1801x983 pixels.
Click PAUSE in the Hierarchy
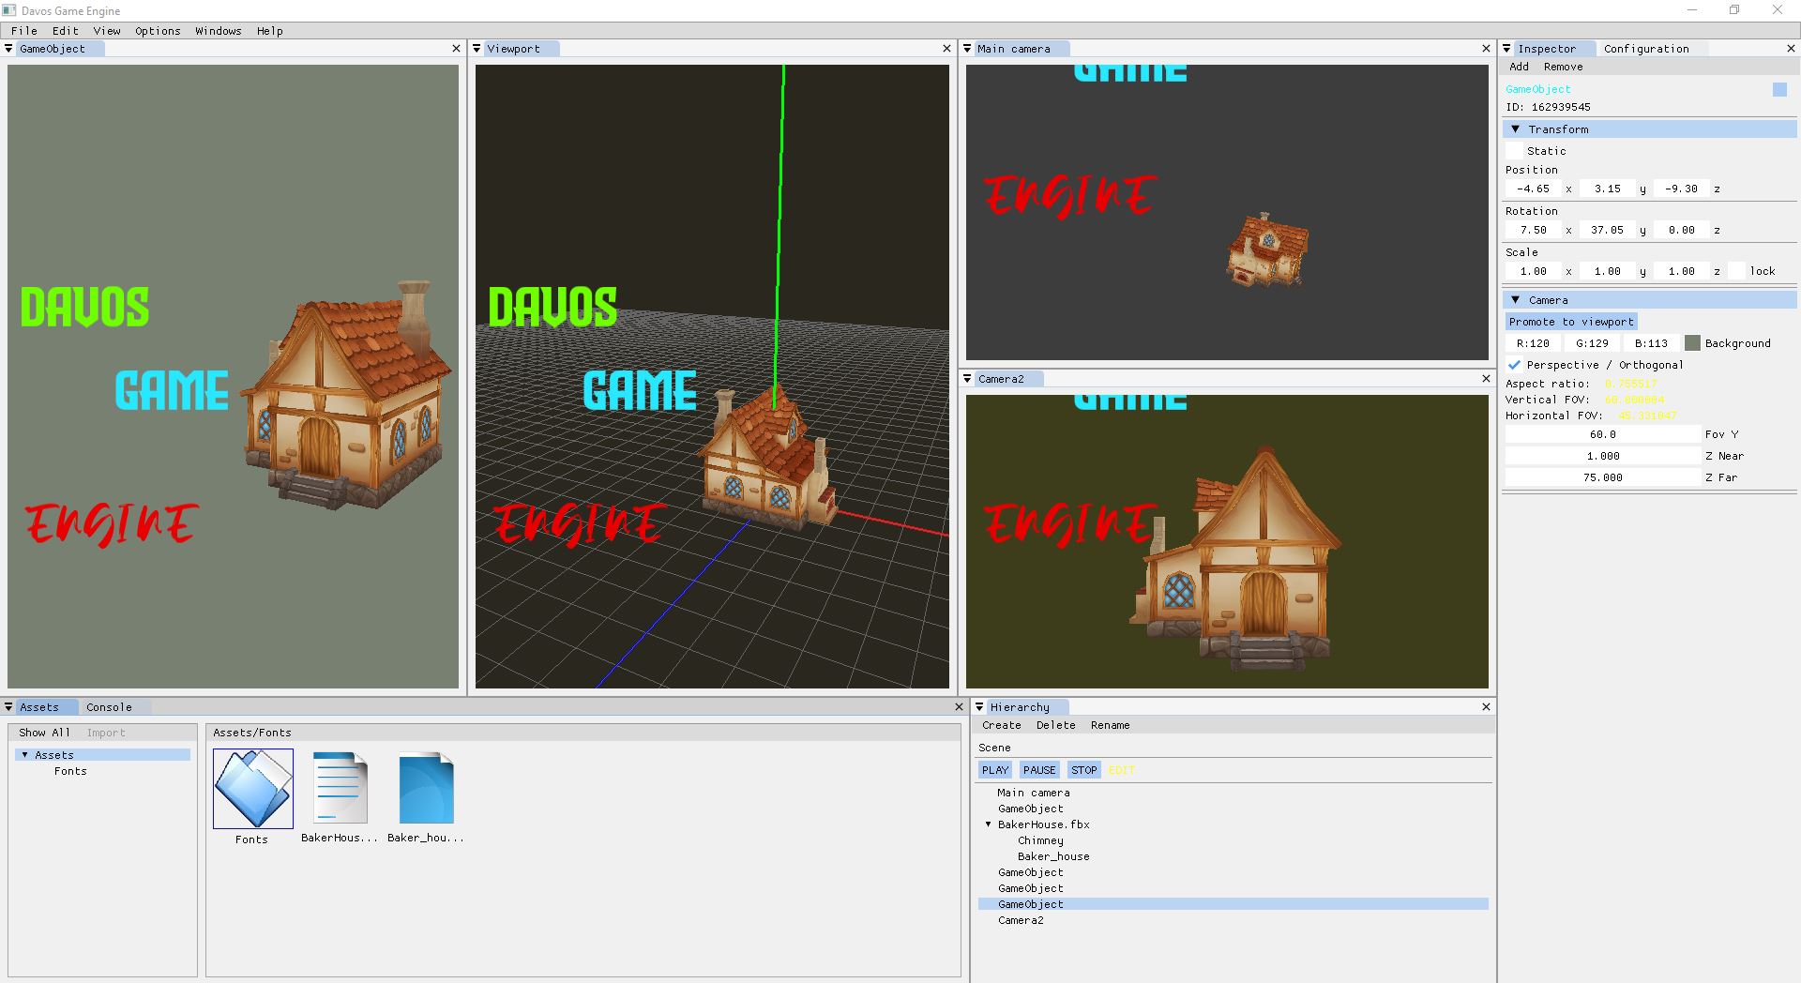(1039, 770)
